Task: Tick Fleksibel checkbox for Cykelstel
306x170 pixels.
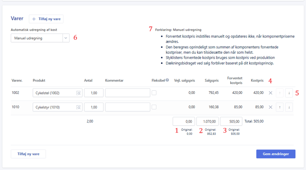Action: pyautogui.click(x=154, y=93)
